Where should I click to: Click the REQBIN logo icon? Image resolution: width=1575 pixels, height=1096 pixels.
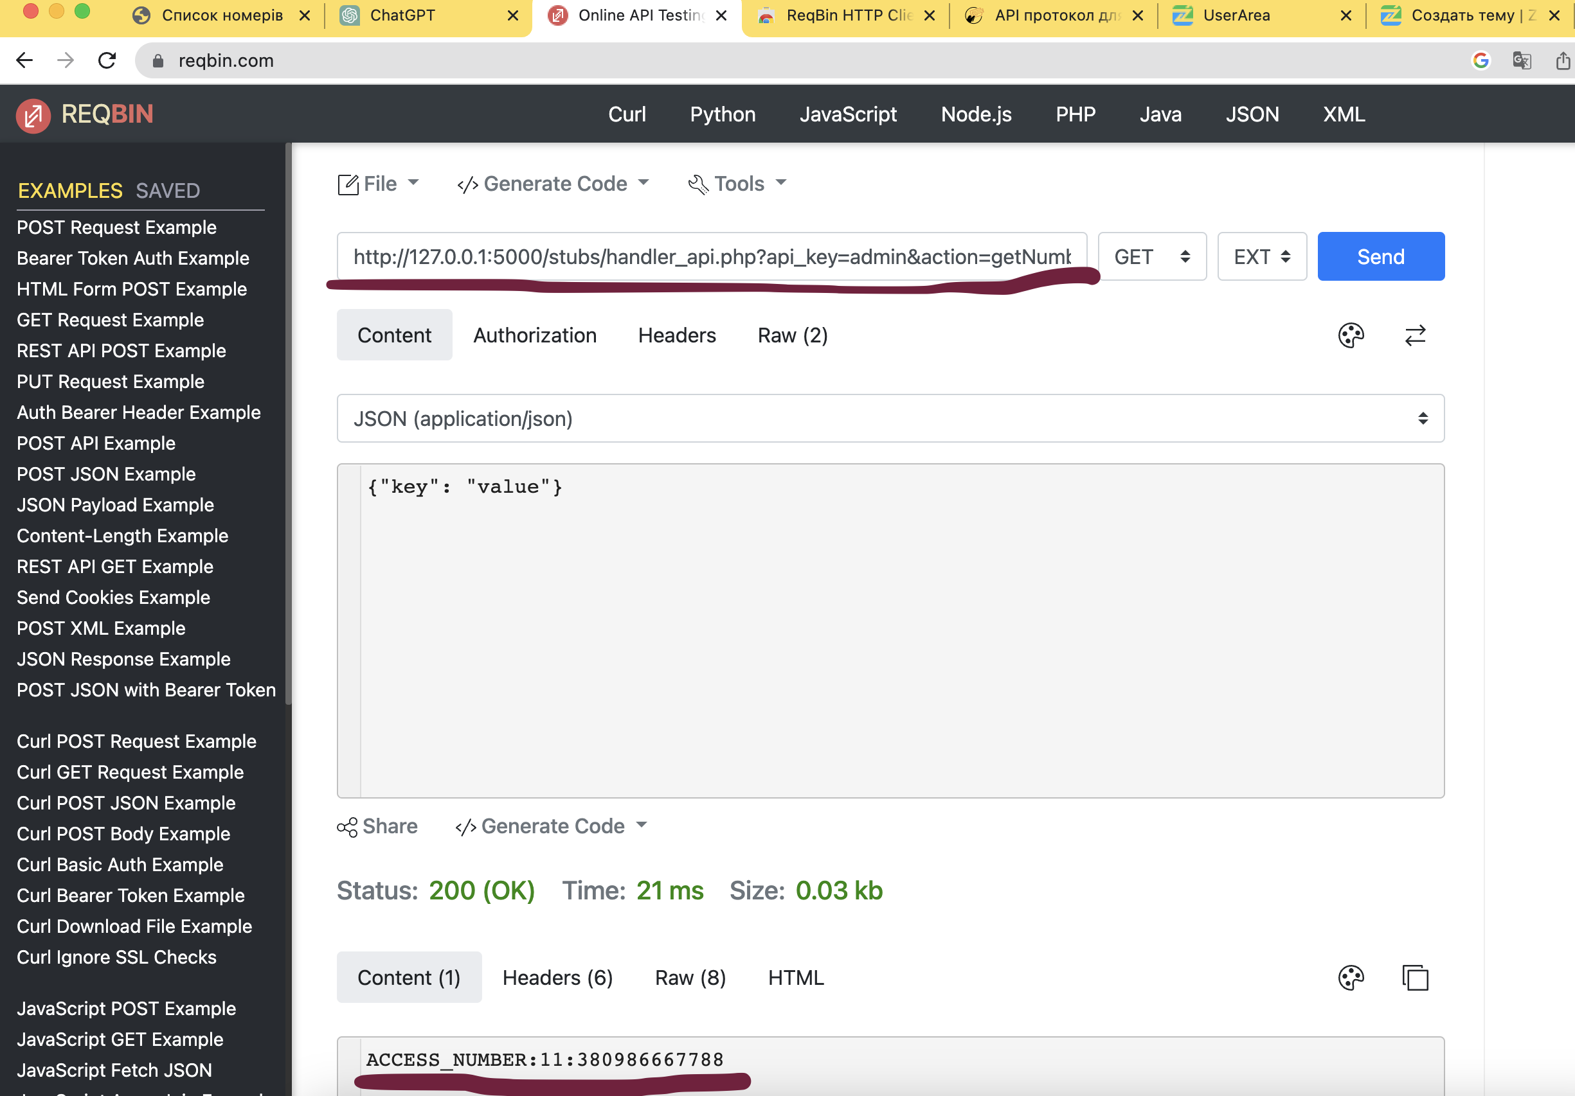[x=33, y=115]
